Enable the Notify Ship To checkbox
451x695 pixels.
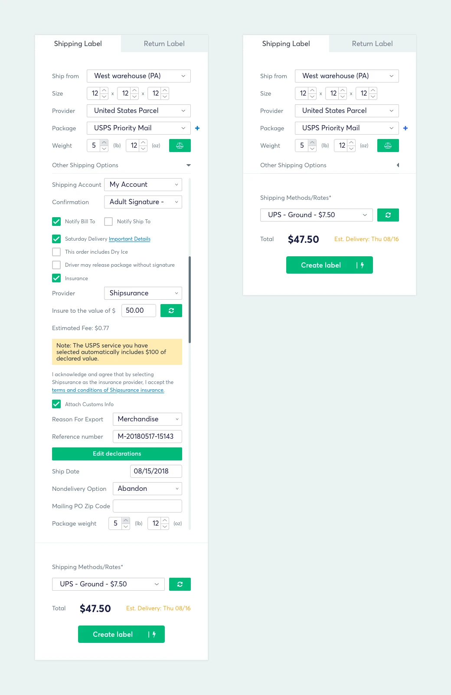click(x=108, y=222)
